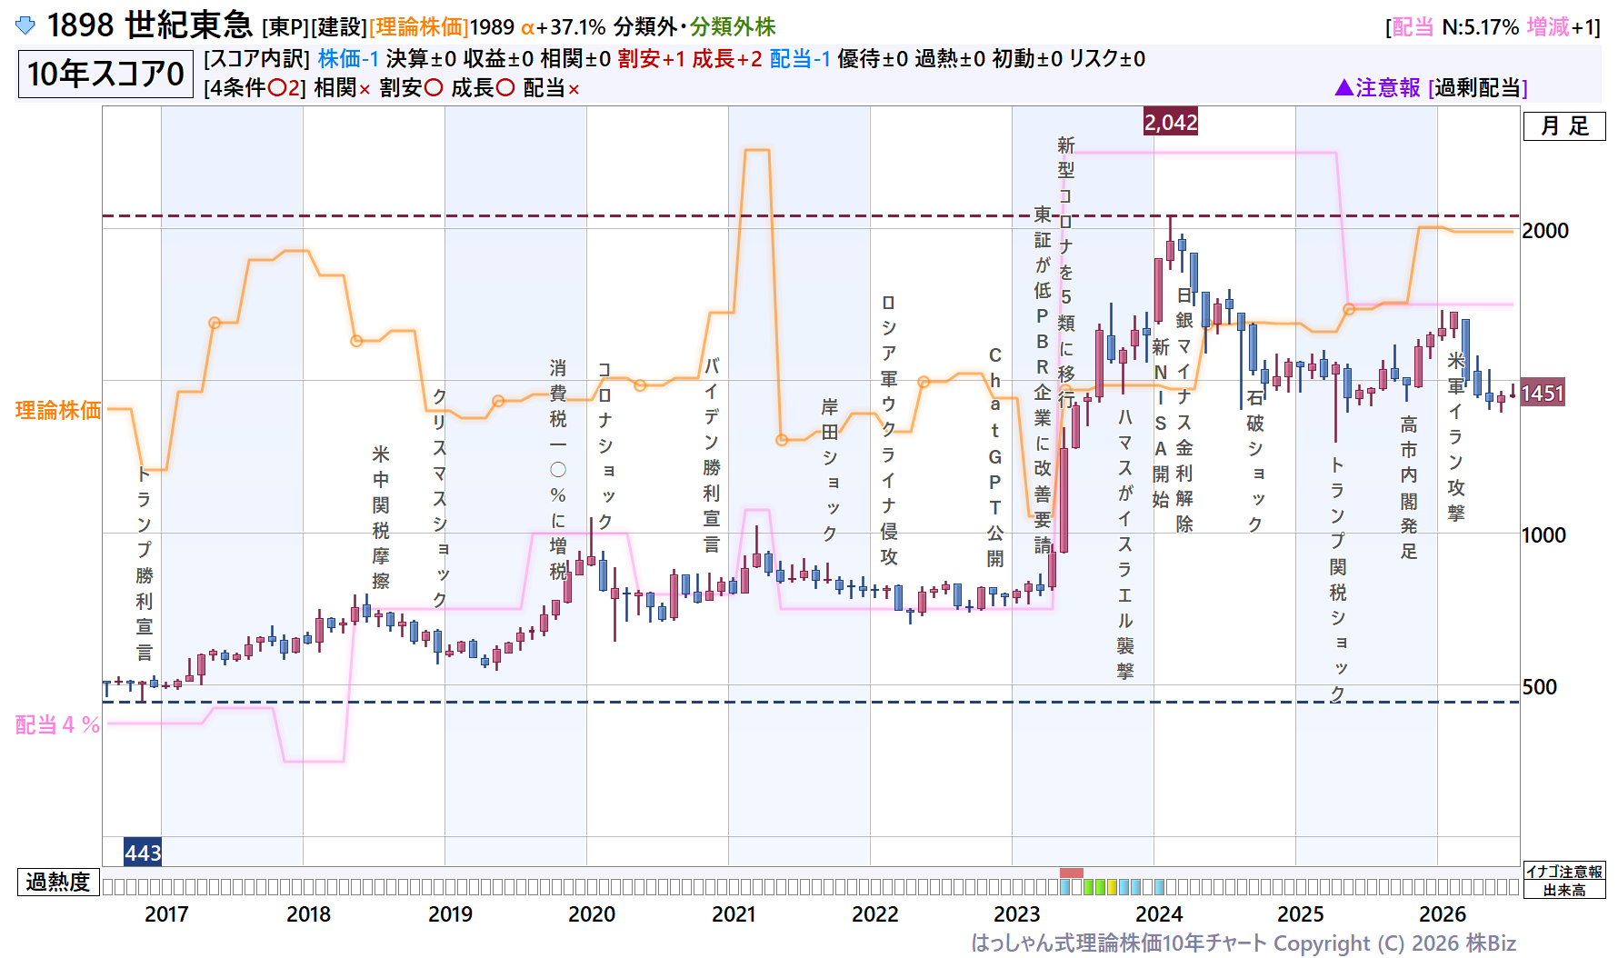Click the 過熱度 label box
The width and height of the screenshot is (1618, 958).
tap(58, 882)
